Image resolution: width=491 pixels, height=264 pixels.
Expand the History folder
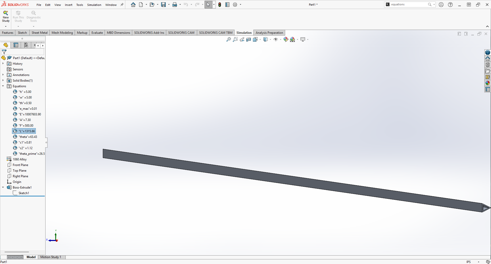[3, 64]
